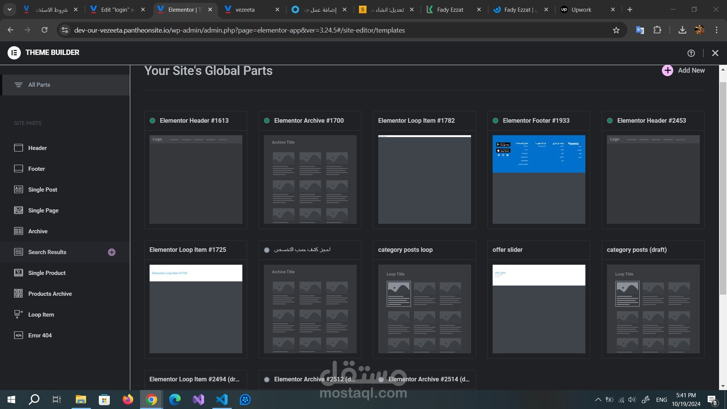Open Products Archive site part
This screenshot has width=727, height=409.
tap(50, 294)
